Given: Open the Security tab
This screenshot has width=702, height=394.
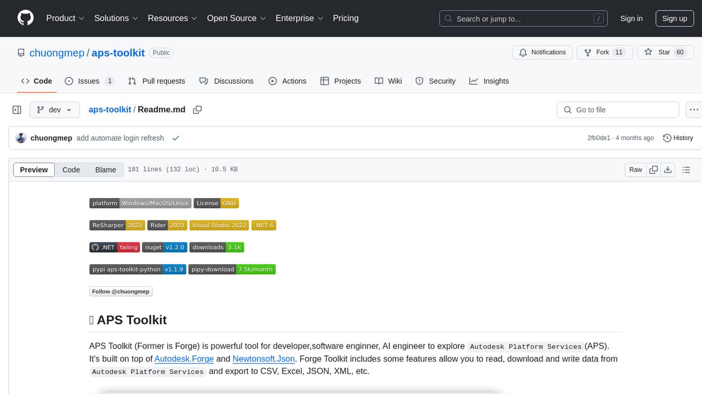Looking at the screenshot, I should [x=436, y=81].
